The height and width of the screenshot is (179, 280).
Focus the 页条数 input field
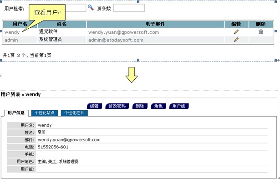click(x=129, y=8)
